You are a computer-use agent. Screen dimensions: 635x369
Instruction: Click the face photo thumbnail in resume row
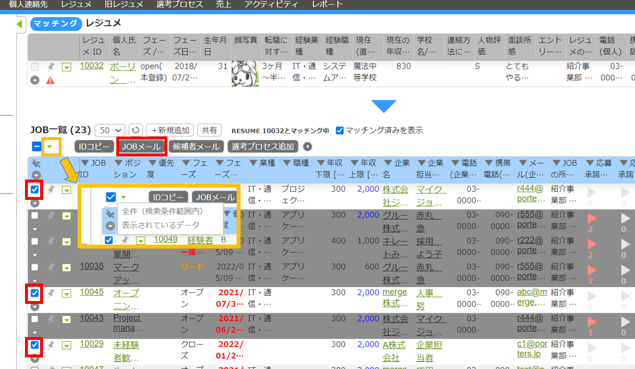coord(244,73)
